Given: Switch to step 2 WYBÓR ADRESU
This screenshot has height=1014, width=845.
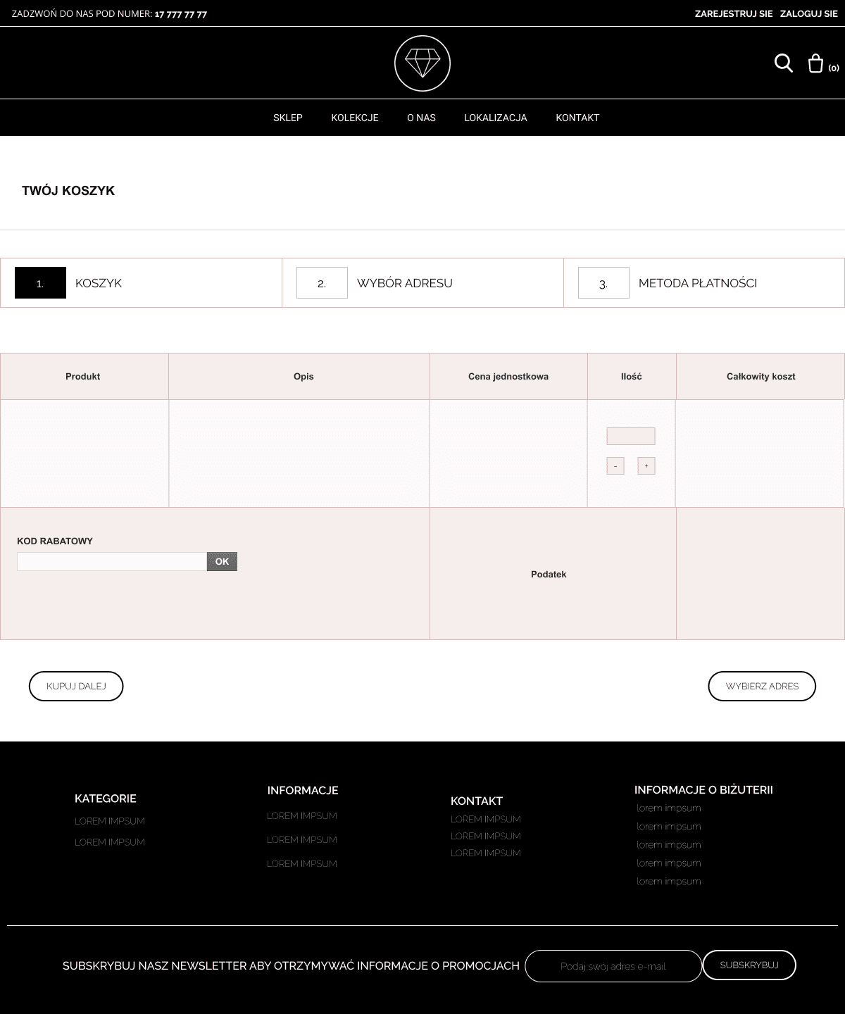Looking at the screenshot, I should click(405, 282).
